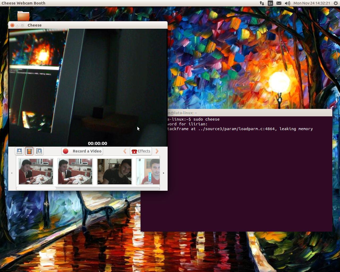Minimize the Cheese window
This screenshot has width=340, height=272.
[17, 25]
